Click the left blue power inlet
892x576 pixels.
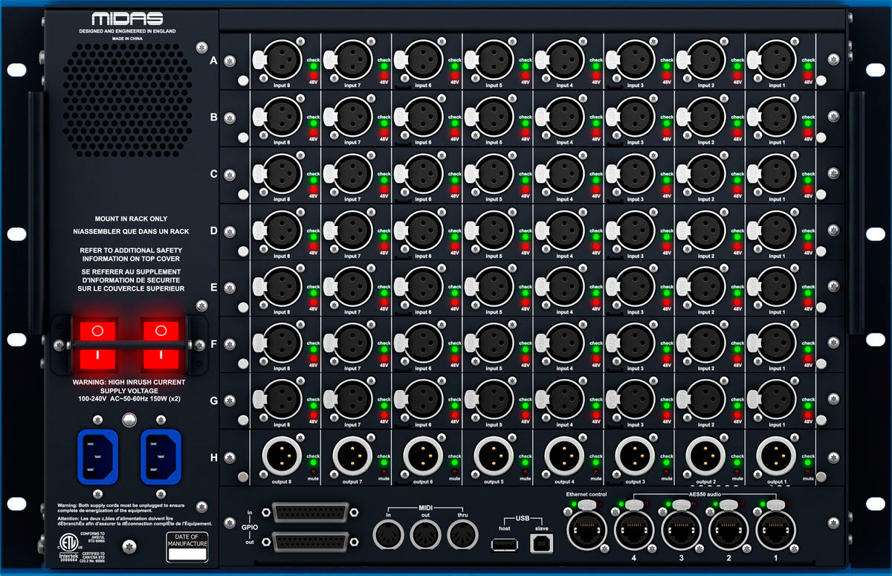click(97, 453)
